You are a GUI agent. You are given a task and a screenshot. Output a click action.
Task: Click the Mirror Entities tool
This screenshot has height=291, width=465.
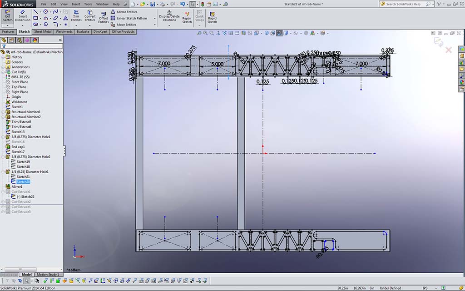pyautogui.click(x=127, y=12)
